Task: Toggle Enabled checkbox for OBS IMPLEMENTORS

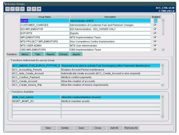Action: pyautogui.click(x=155, y=50)
